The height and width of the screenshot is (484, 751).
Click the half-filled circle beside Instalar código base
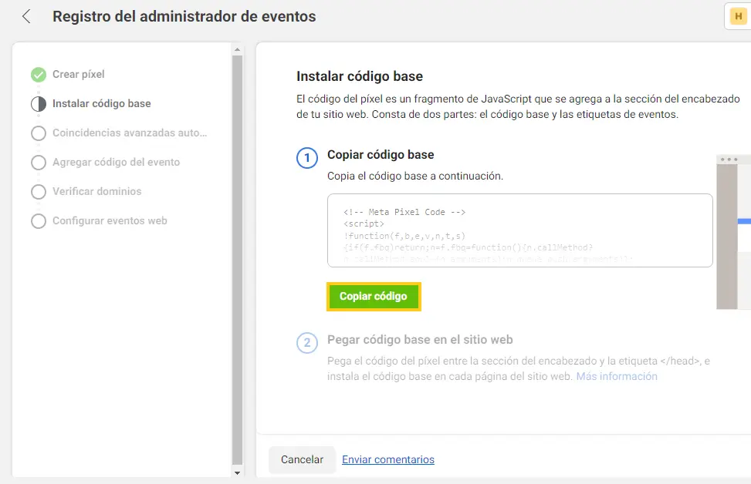pos(39,104)
